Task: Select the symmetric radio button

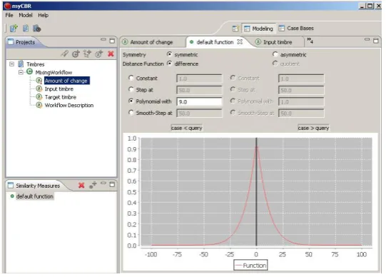Action: [x=169, y=54]
